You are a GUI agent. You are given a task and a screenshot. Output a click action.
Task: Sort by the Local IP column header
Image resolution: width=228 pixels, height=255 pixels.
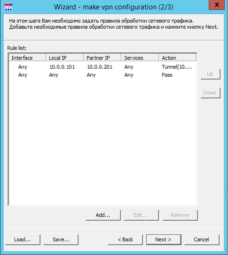pyautogui.click(x=65, y=58)
